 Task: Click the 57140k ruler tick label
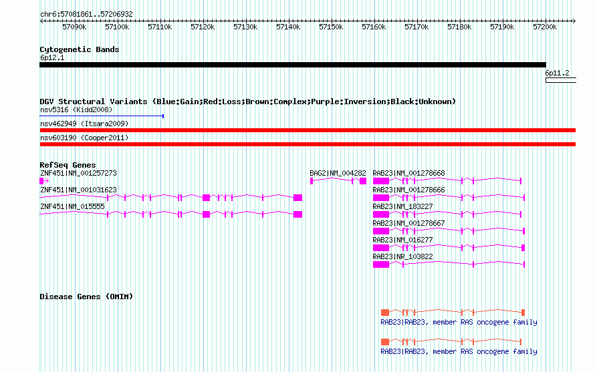coord(288,27)
